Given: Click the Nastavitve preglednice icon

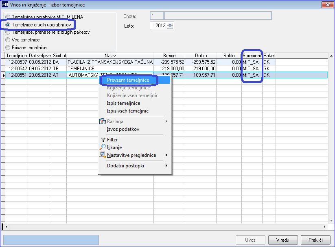Looking at the screenshot, I should pos(103,155).
